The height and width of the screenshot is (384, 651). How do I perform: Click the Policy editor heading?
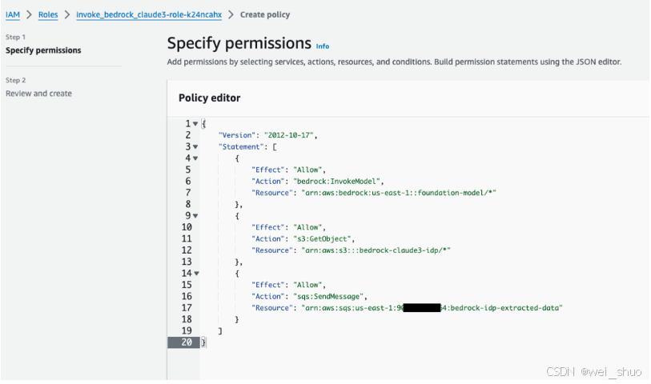pos(209,98)
